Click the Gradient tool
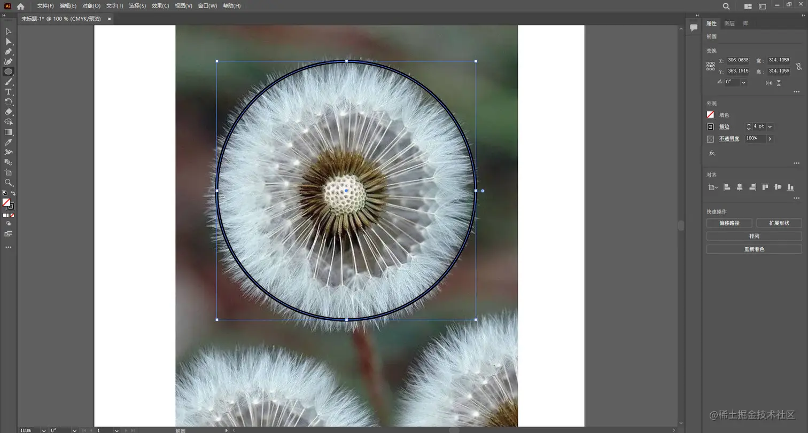The image size is (808, 433). [x=8, y=132]
